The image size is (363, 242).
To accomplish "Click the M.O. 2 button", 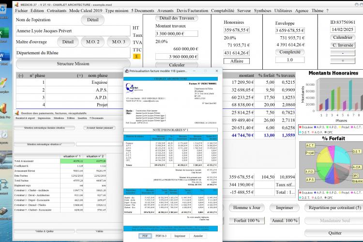I will pyautogui.click(x=92, y=42).
